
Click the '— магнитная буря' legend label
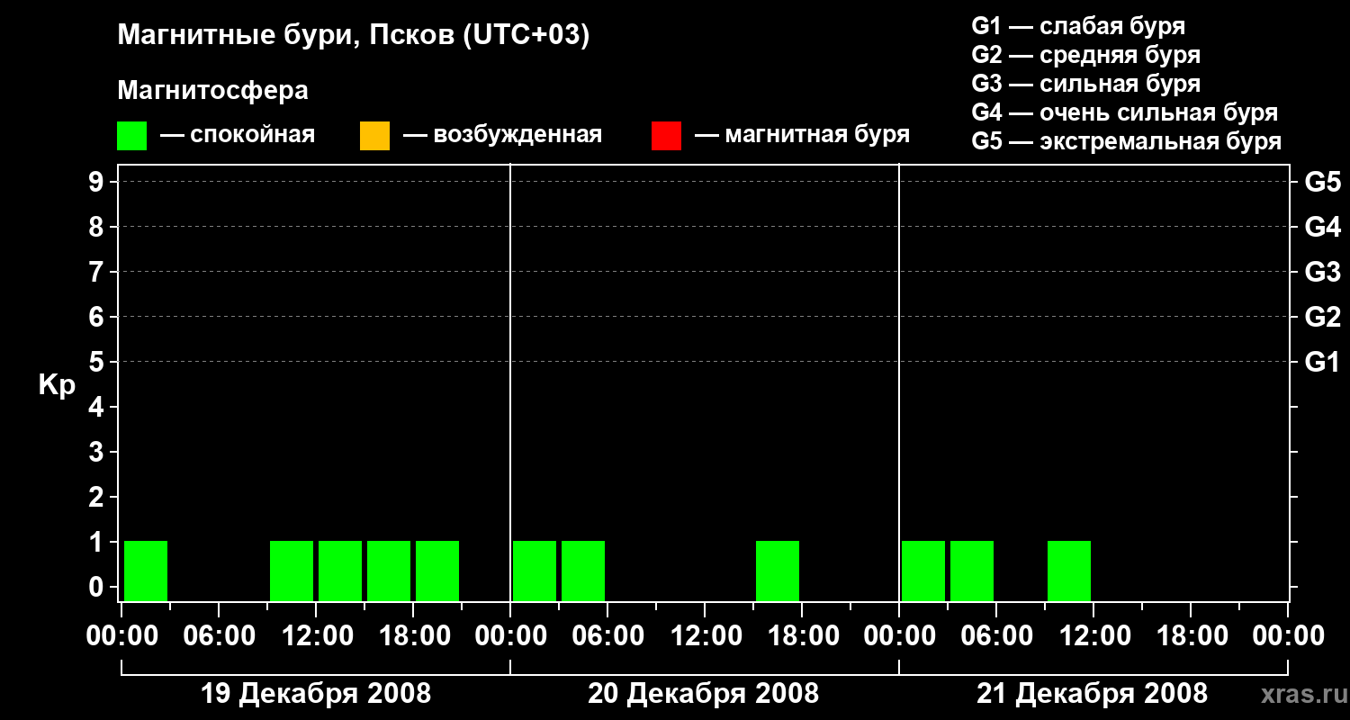pyautogui.click(x=803, y=136)
